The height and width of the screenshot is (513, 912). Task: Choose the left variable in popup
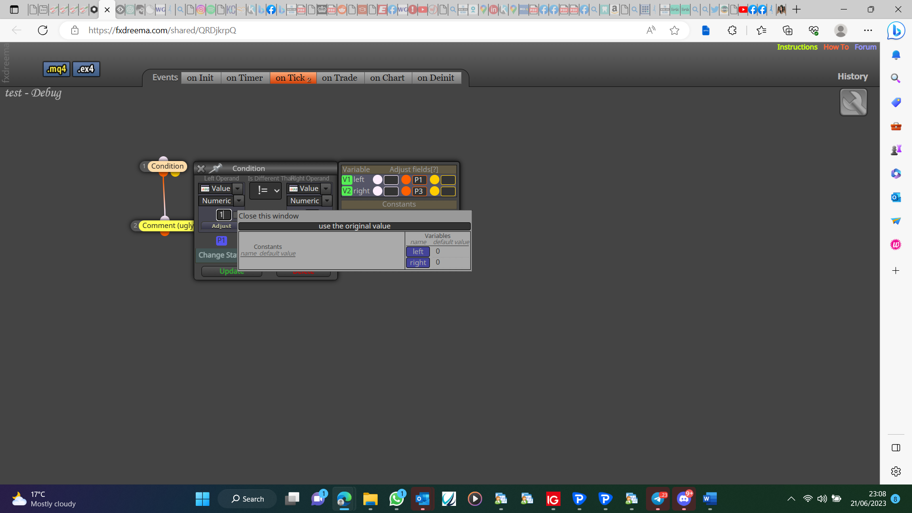click(418, 252)
